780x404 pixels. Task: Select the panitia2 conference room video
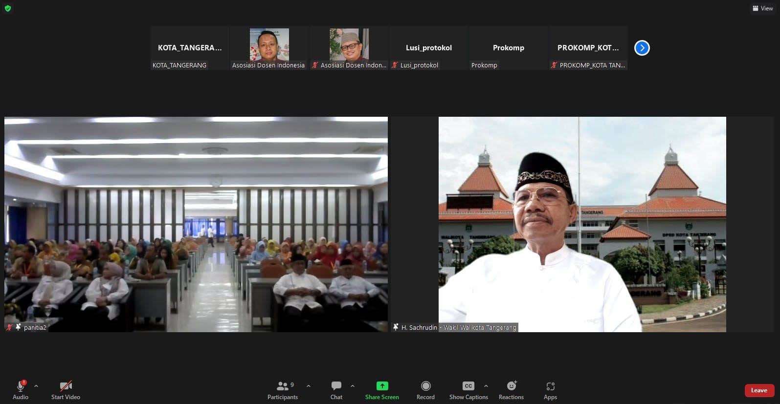tap(196, 224)
